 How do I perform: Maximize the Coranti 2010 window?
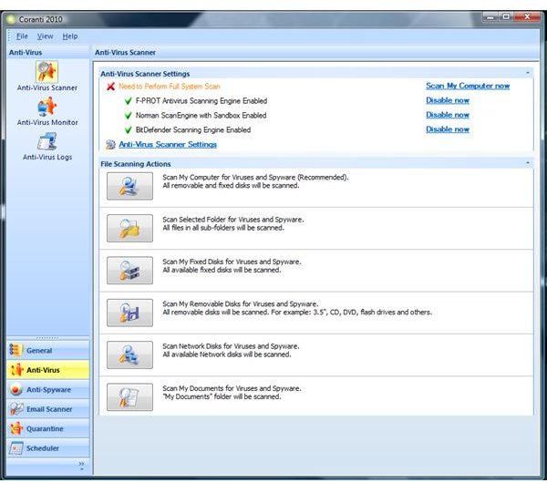click(506, 16)
